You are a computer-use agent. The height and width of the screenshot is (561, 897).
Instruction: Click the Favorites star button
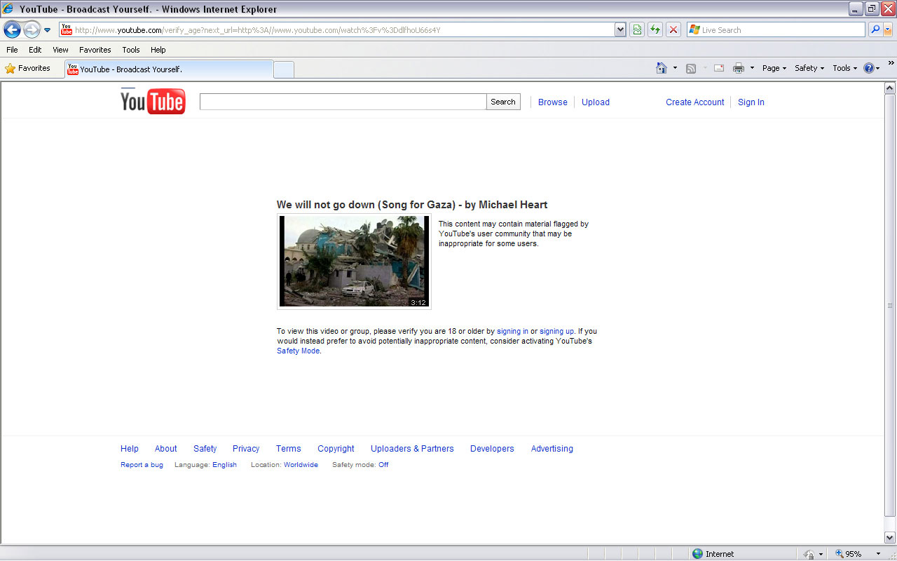(28, 68)
